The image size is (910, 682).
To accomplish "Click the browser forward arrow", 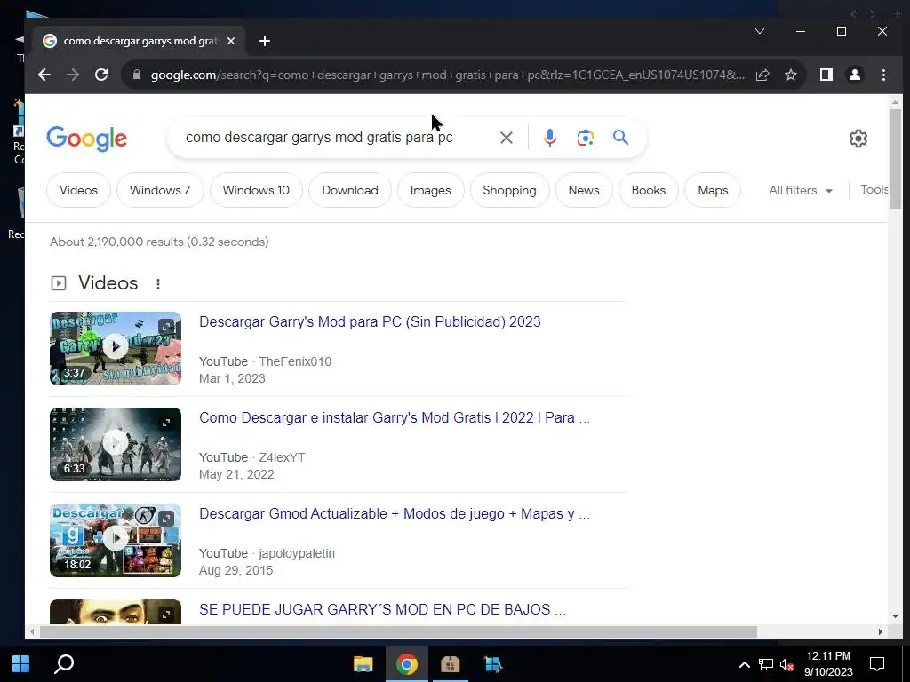I will click(73, 75).
